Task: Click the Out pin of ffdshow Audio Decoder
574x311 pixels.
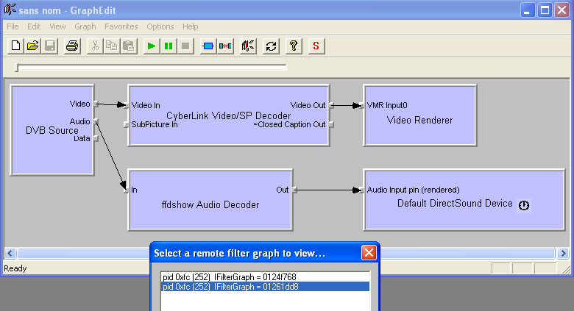Action: tap(294, 190)
